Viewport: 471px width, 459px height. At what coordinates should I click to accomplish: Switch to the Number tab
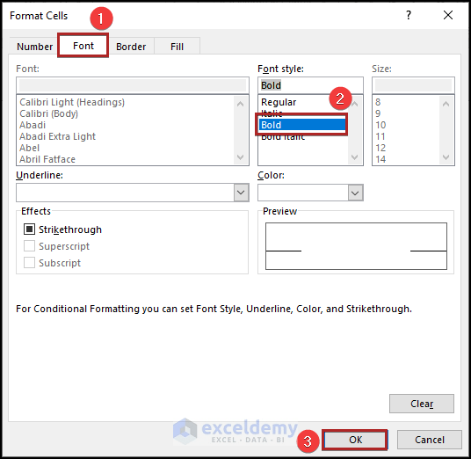tap(34, 47)
